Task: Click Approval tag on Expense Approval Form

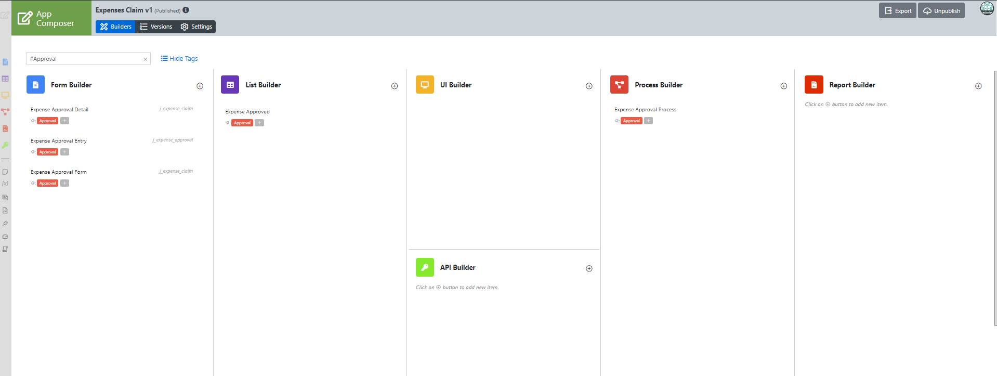Action: pyautogui.click(x=48, y=183)
